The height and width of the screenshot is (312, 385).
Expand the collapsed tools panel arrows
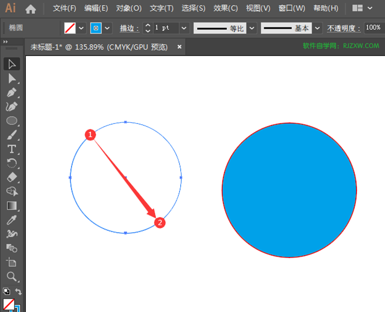point(5,42)
